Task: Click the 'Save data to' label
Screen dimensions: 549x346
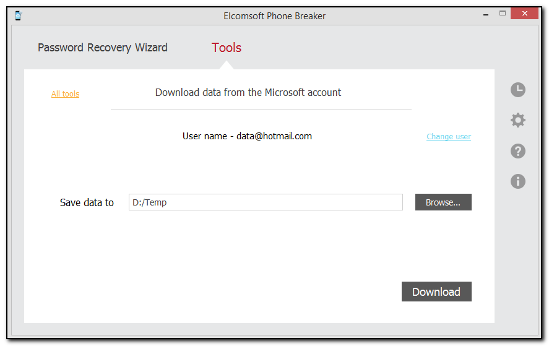Action: pyautogui.click(x=87, y=202)
